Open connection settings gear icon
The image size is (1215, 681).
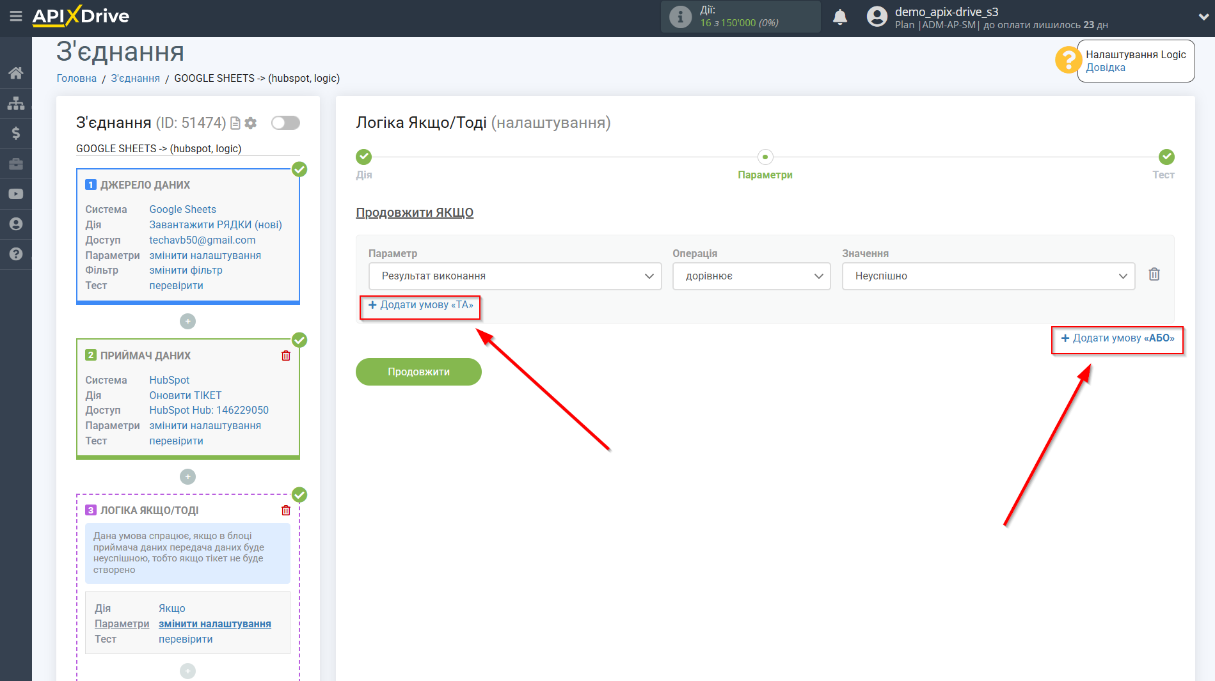click(251, 123)
